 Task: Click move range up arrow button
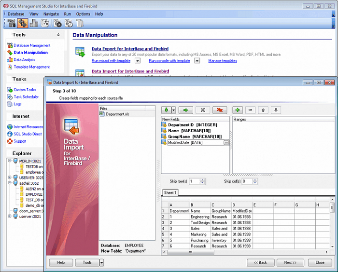(x=263, y=110)
